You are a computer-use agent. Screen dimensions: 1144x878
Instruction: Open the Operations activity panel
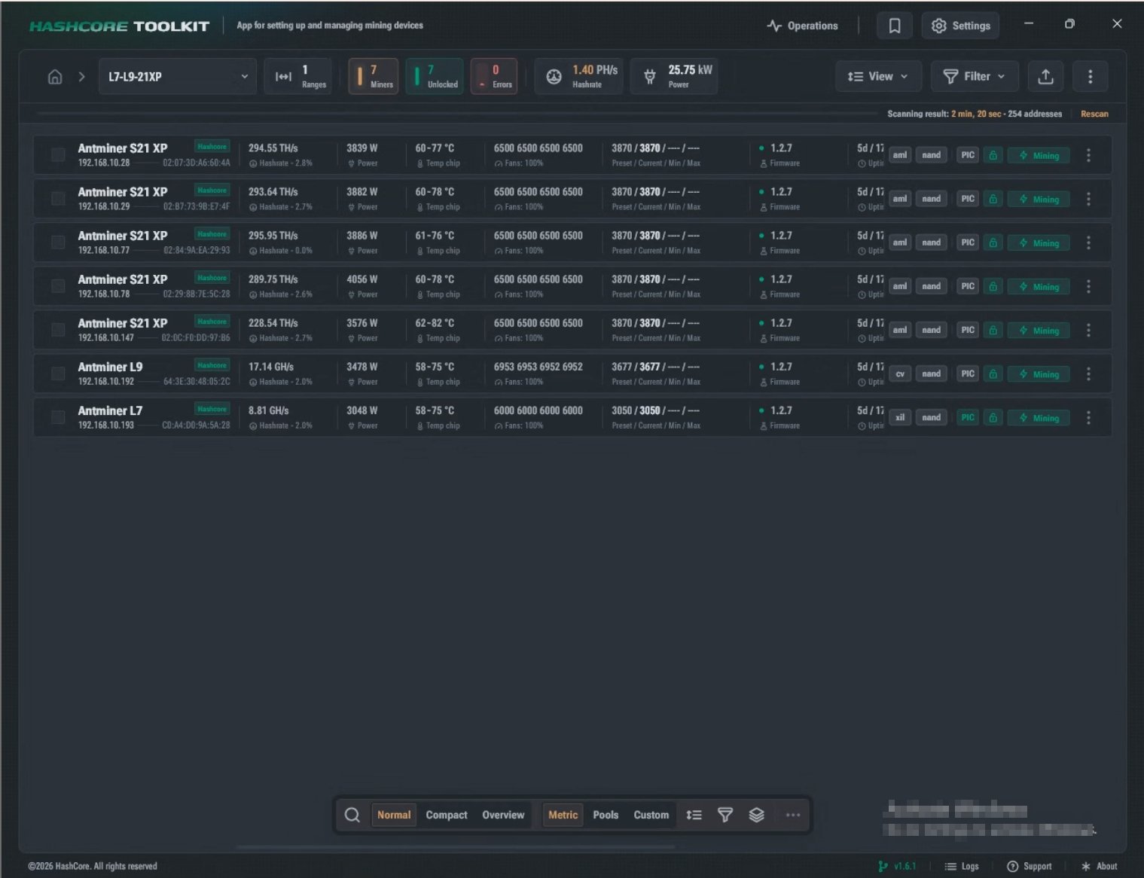[x=802, y=26]
